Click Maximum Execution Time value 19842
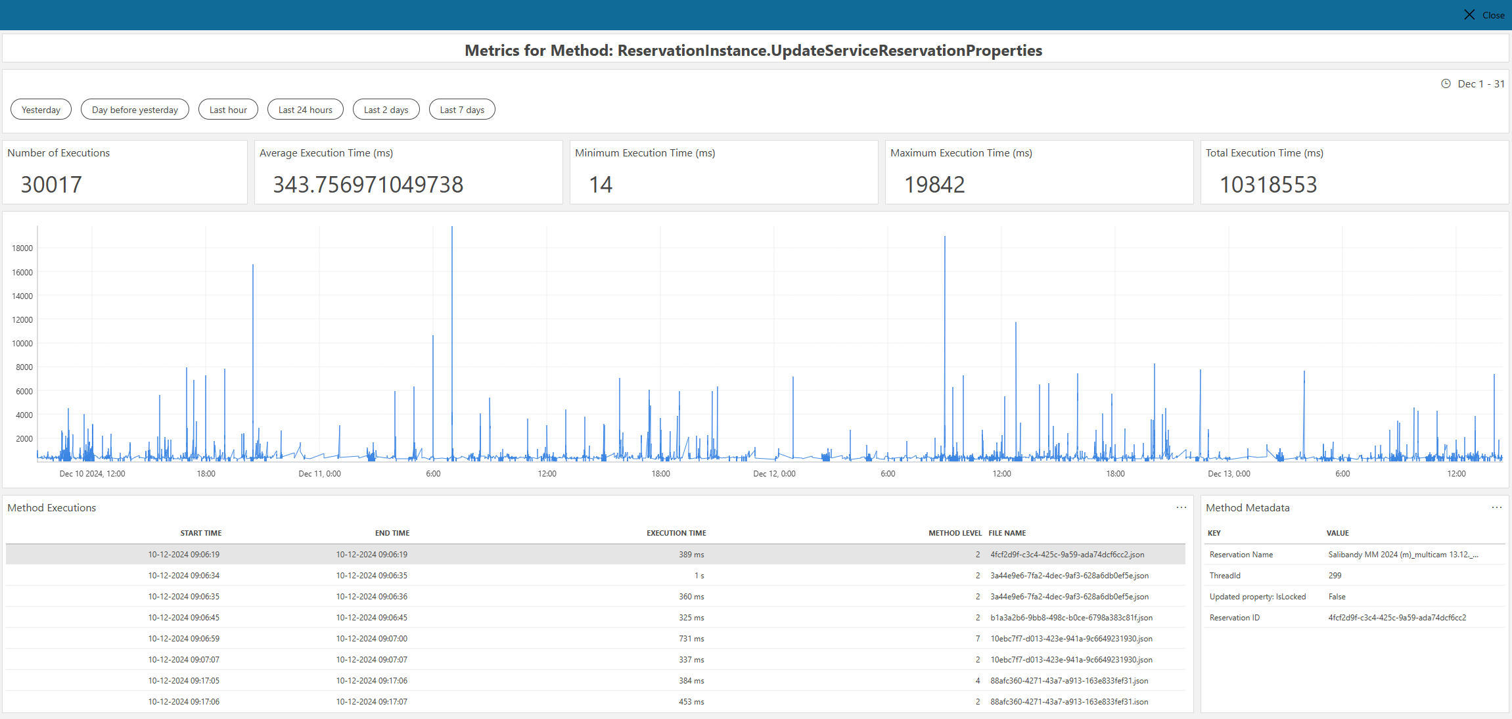Screen dimensions: 1512x719 [x=934, y=184]
